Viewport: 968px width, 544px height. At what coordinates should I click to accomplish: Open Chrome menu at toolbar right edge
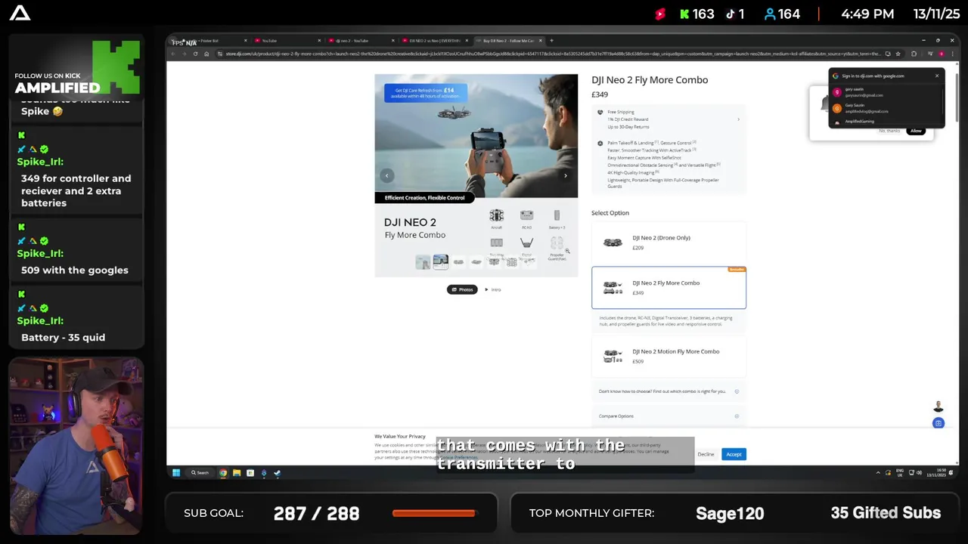pos(951,54)
